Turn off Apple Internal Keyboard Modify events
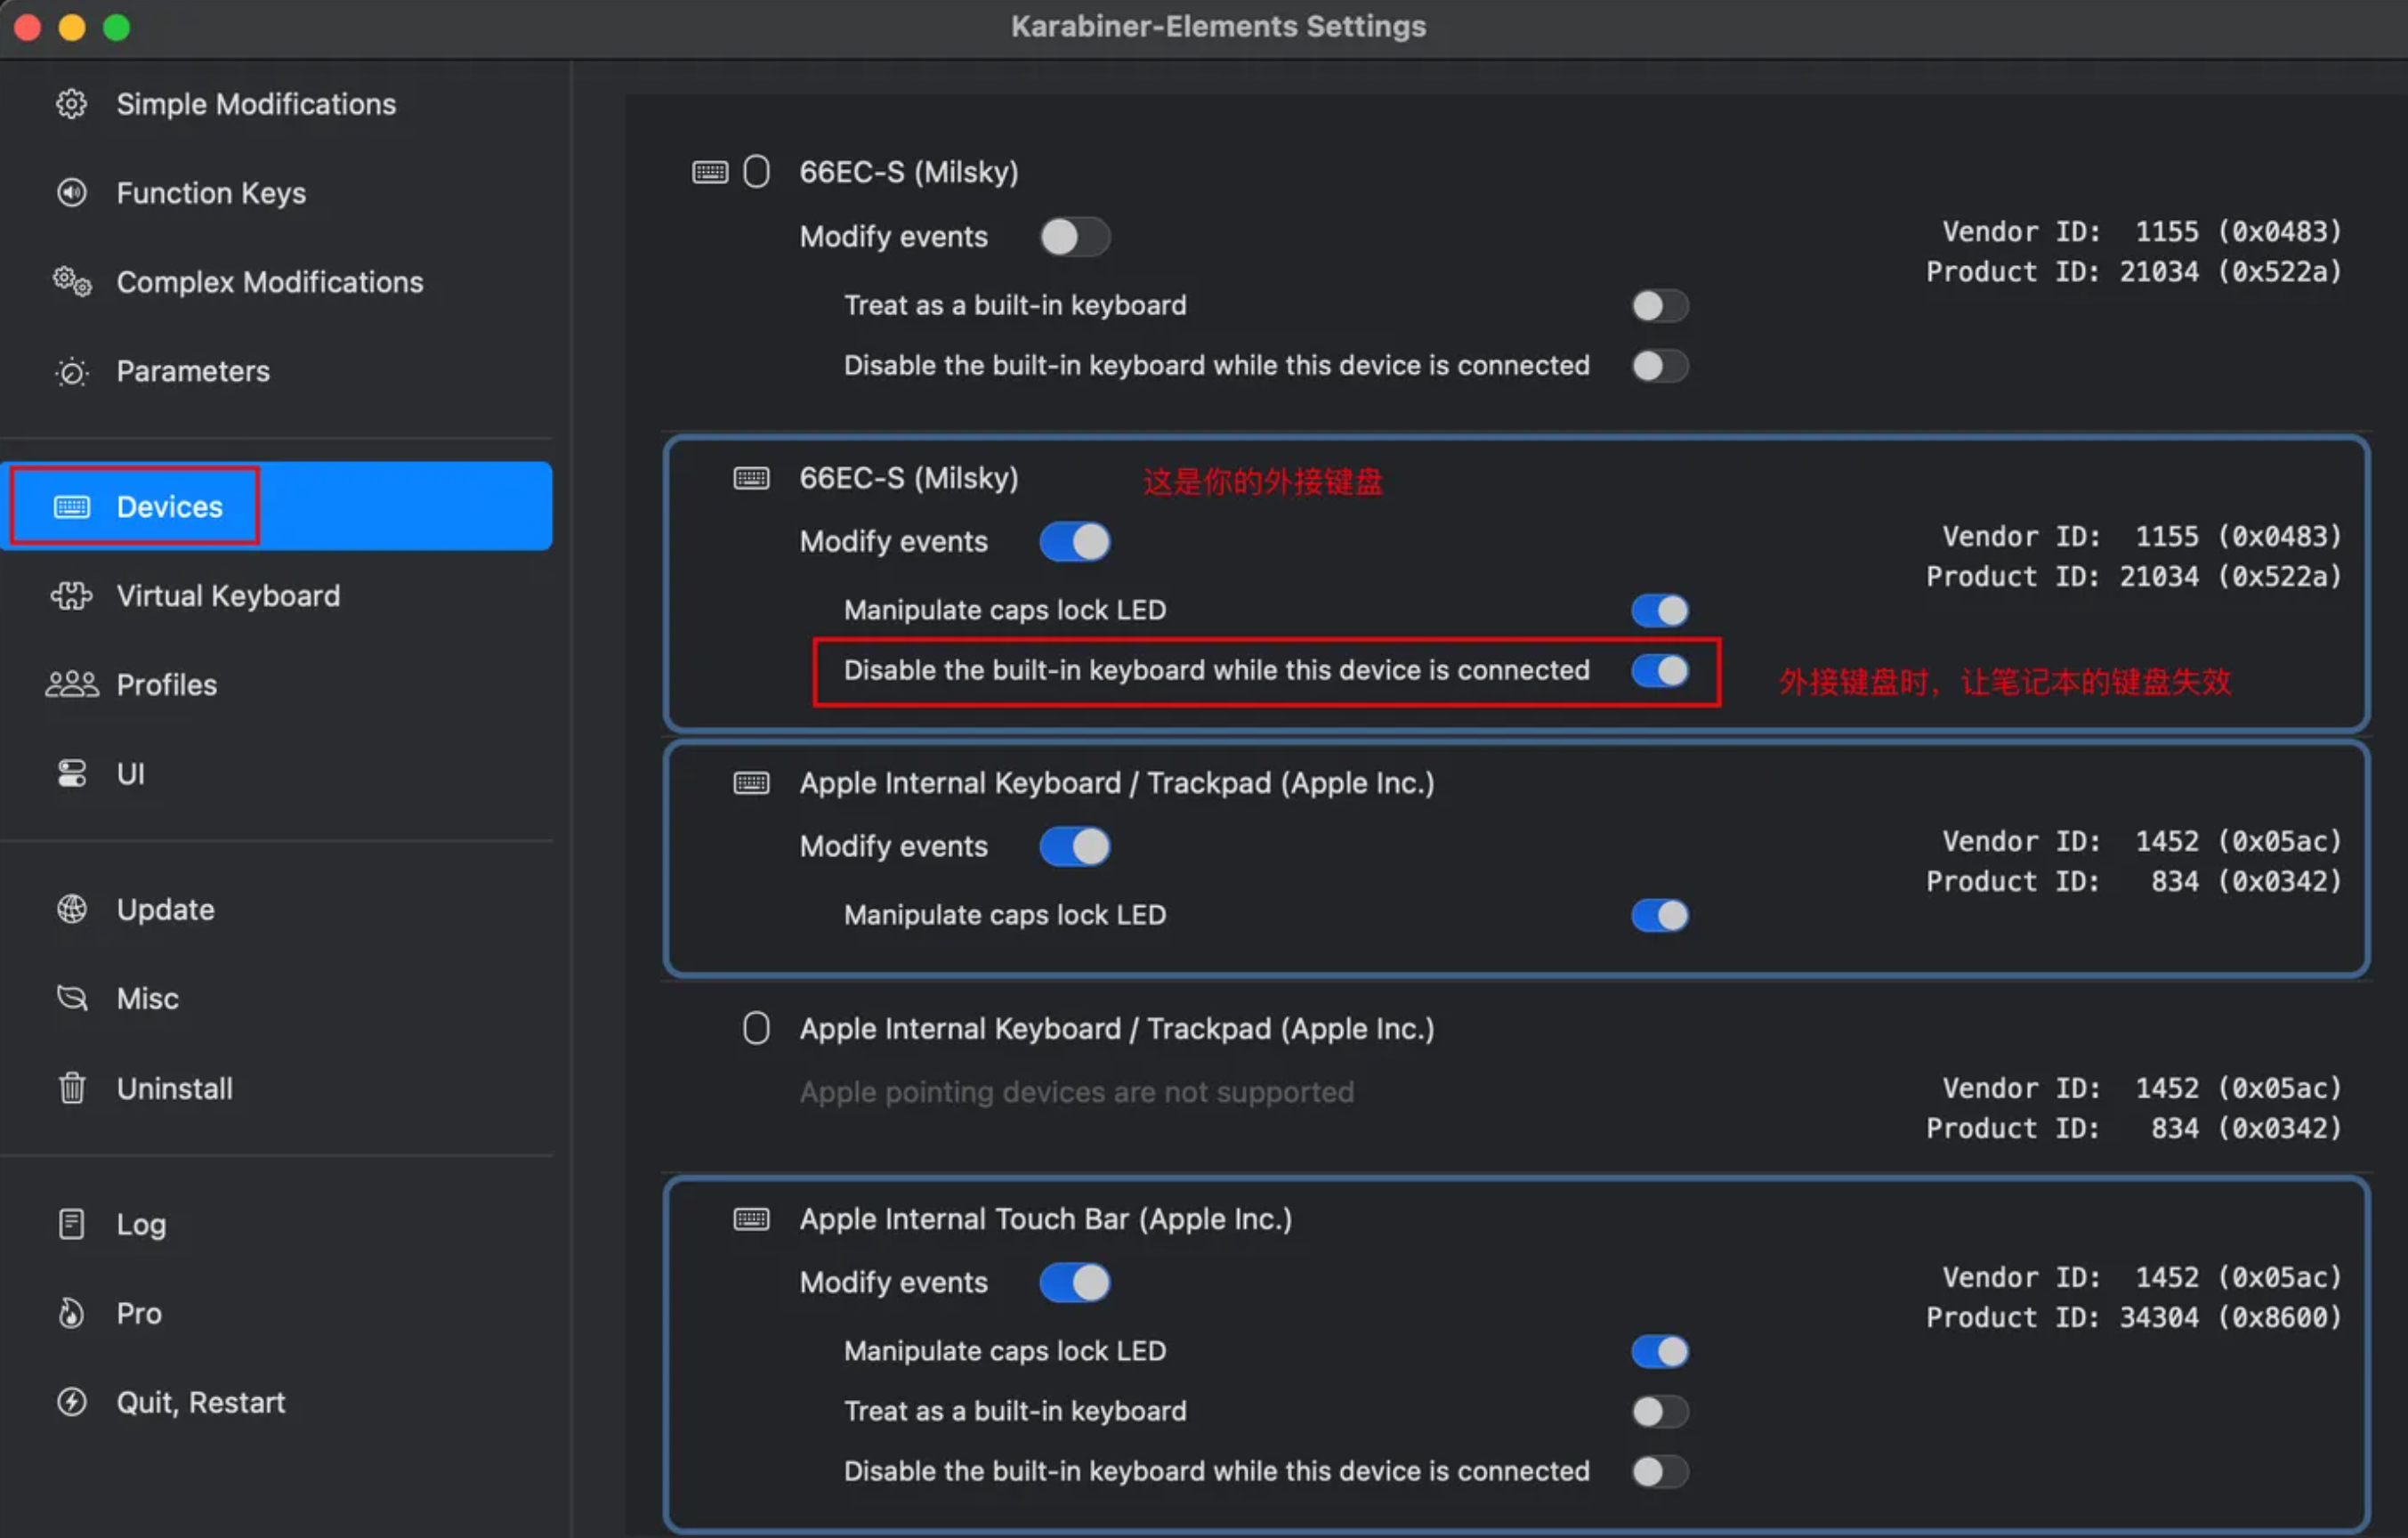Image resolution: width=2408 pixels, height=1538 pixels. 1074,846
